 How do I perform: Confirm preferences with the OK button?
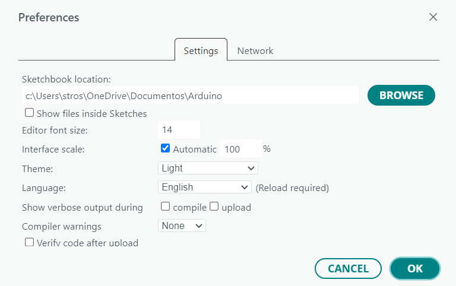tap(414, 268)
